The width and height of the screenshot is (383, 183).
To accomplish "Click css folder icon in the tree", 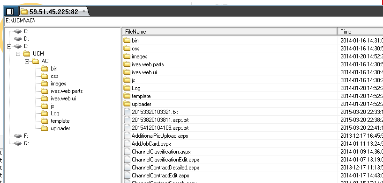I will coord(44,76).
